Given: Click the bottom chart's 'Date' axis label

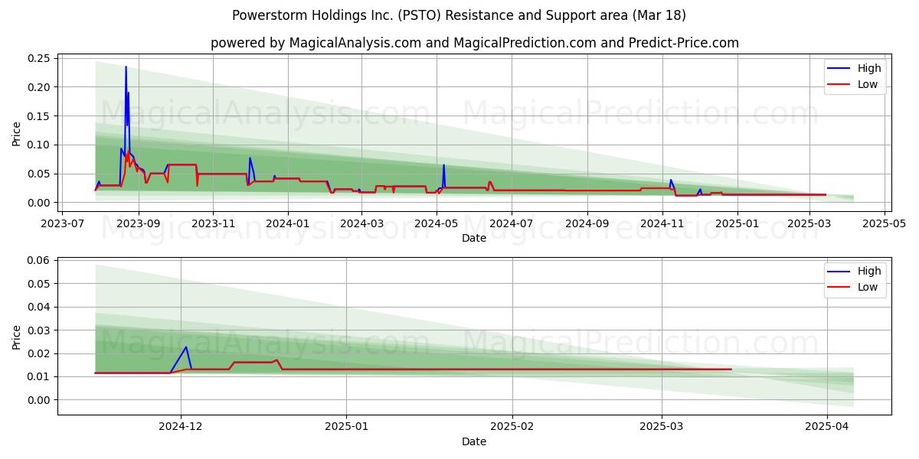Looking at the screenshot, I should pyautogui.click(x=474, y=441).
